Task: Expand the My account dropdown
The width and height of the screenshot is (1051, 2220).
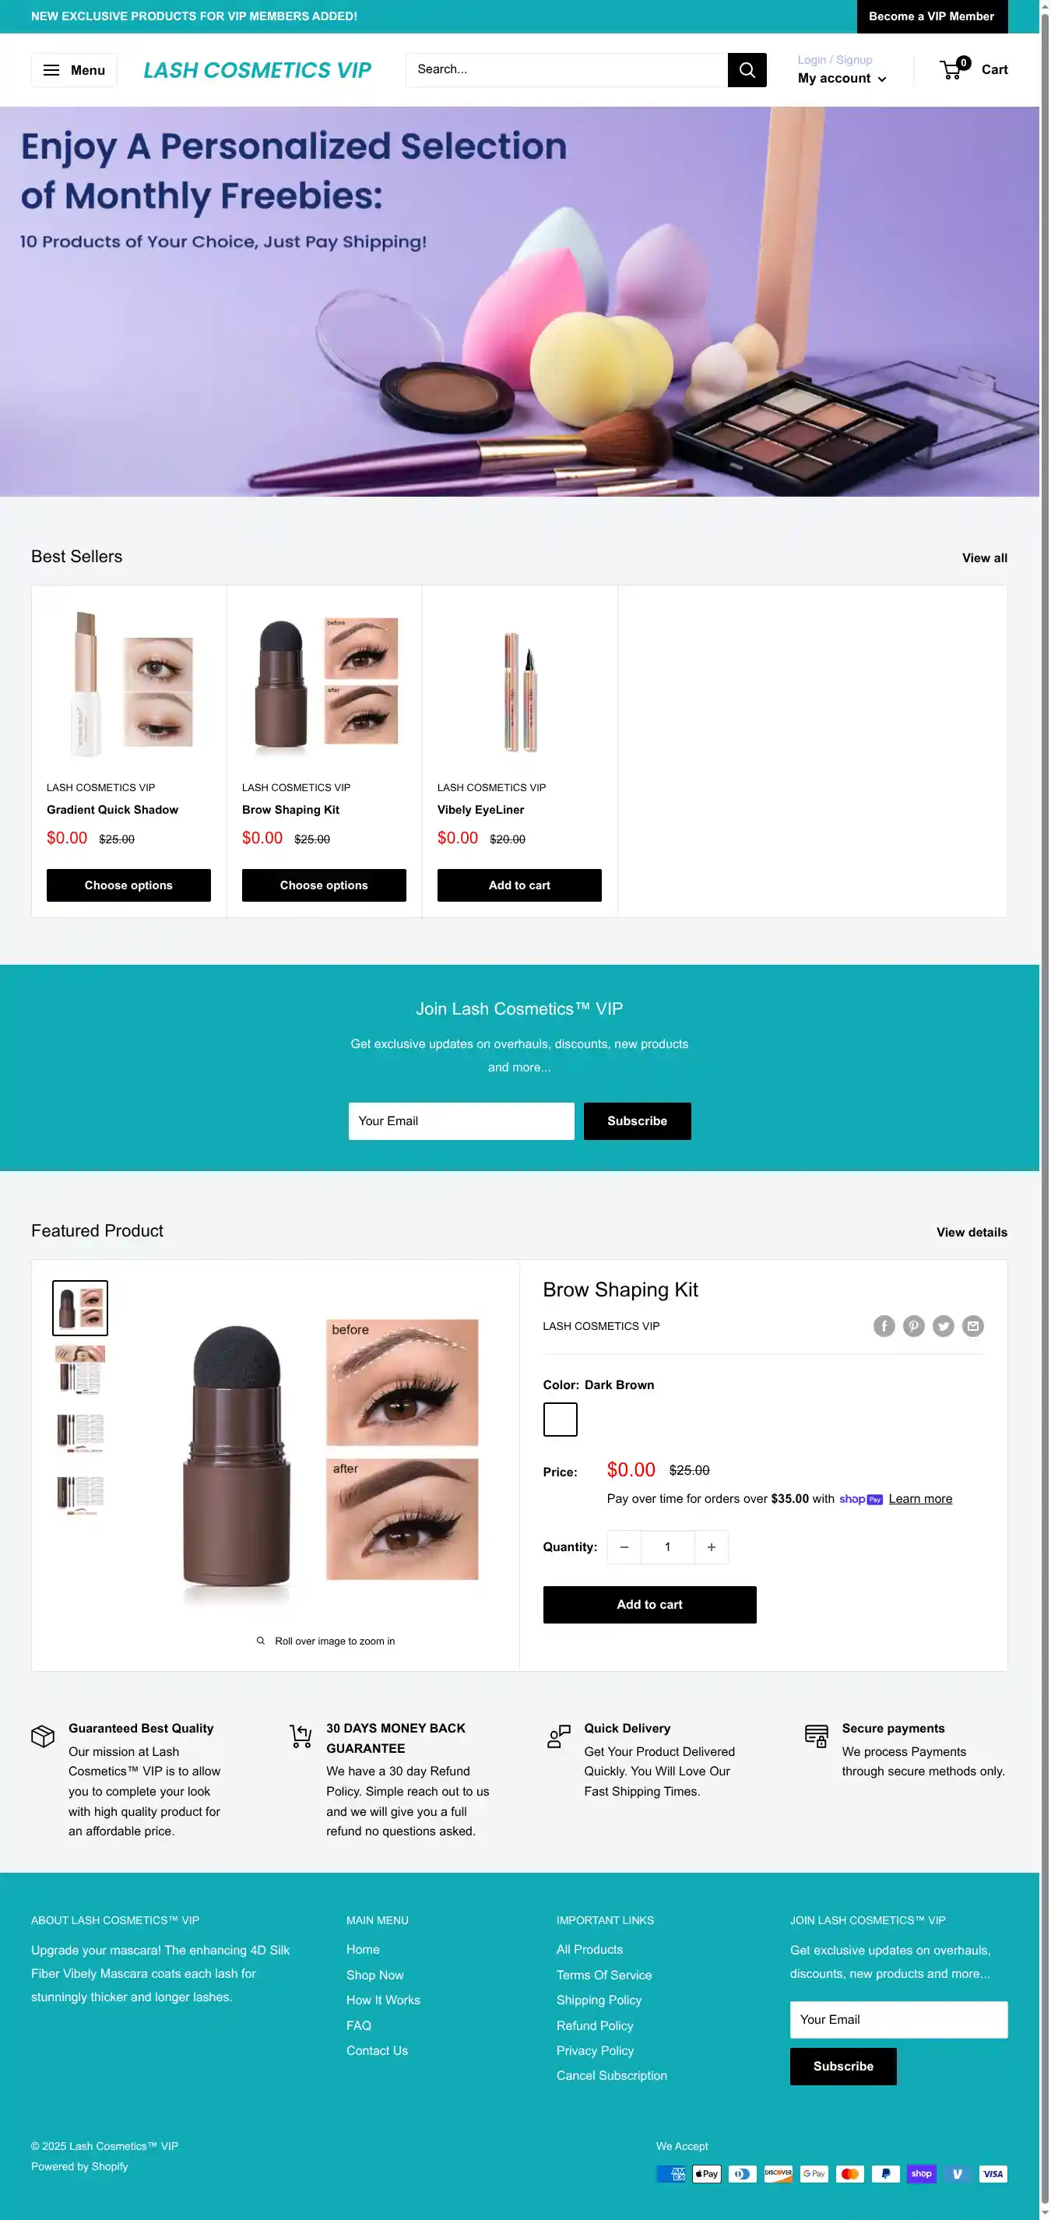Action: [842, 79]
